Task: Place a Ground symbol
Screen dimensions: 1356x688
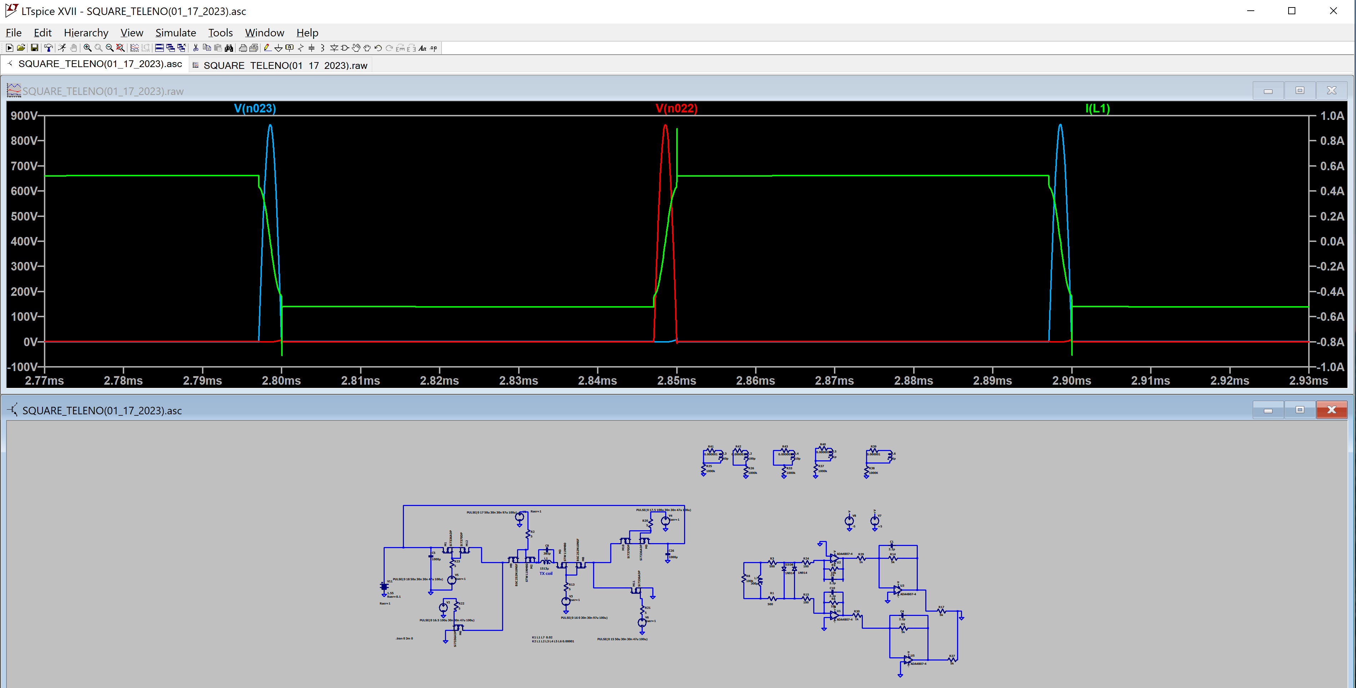Action: point(278,48)
